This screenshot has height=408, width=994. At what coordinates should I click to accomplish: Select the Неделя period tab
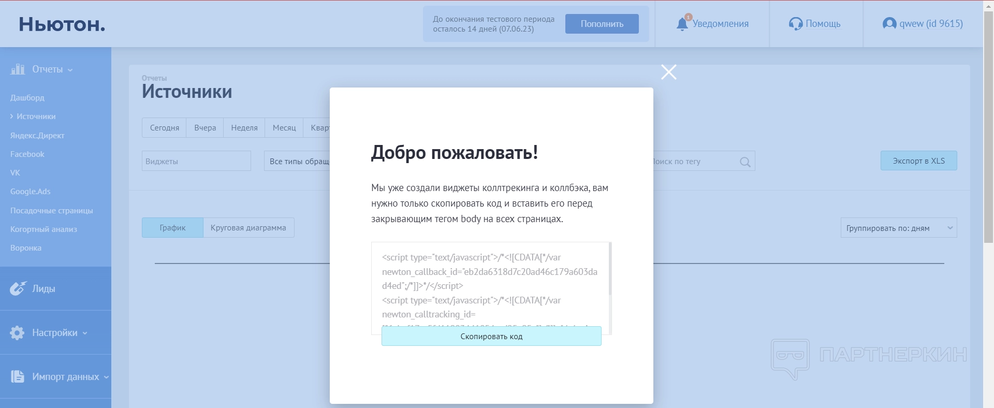click(244, 127)
